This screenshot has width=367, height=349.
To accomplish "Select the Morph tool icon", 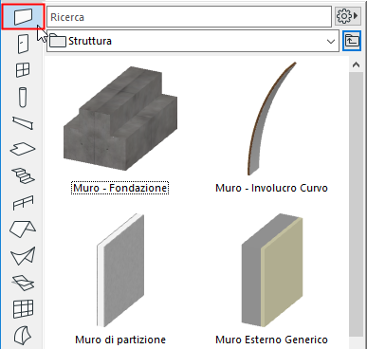I will click(23, 335).
